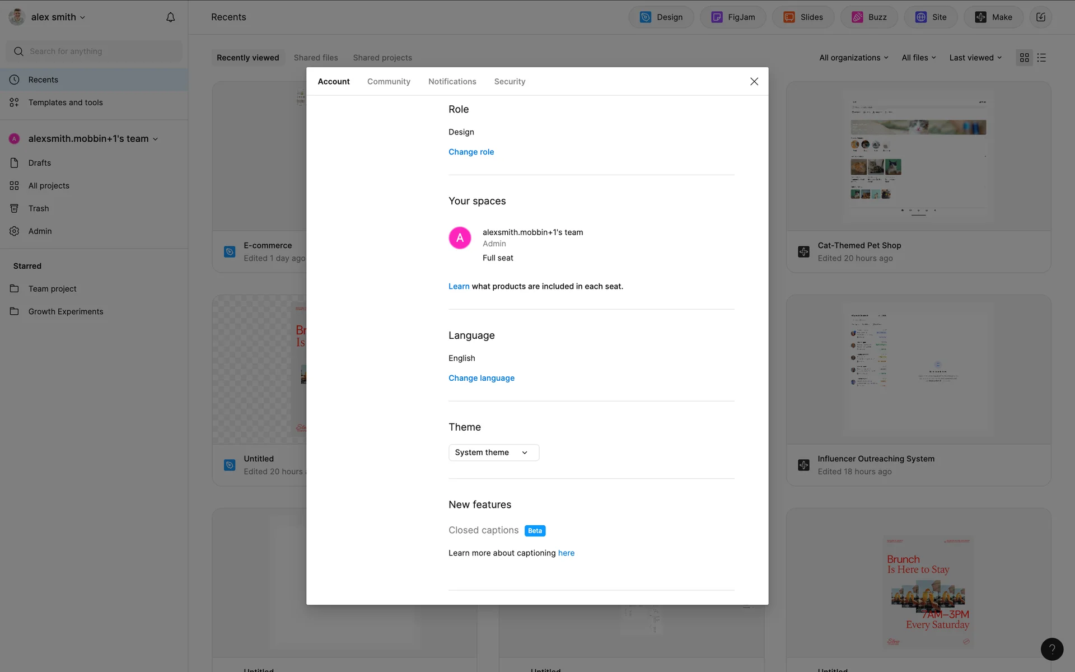The image size is (1075, 672).
Task: Create a new FigJam board
Action: coord(733,17)
